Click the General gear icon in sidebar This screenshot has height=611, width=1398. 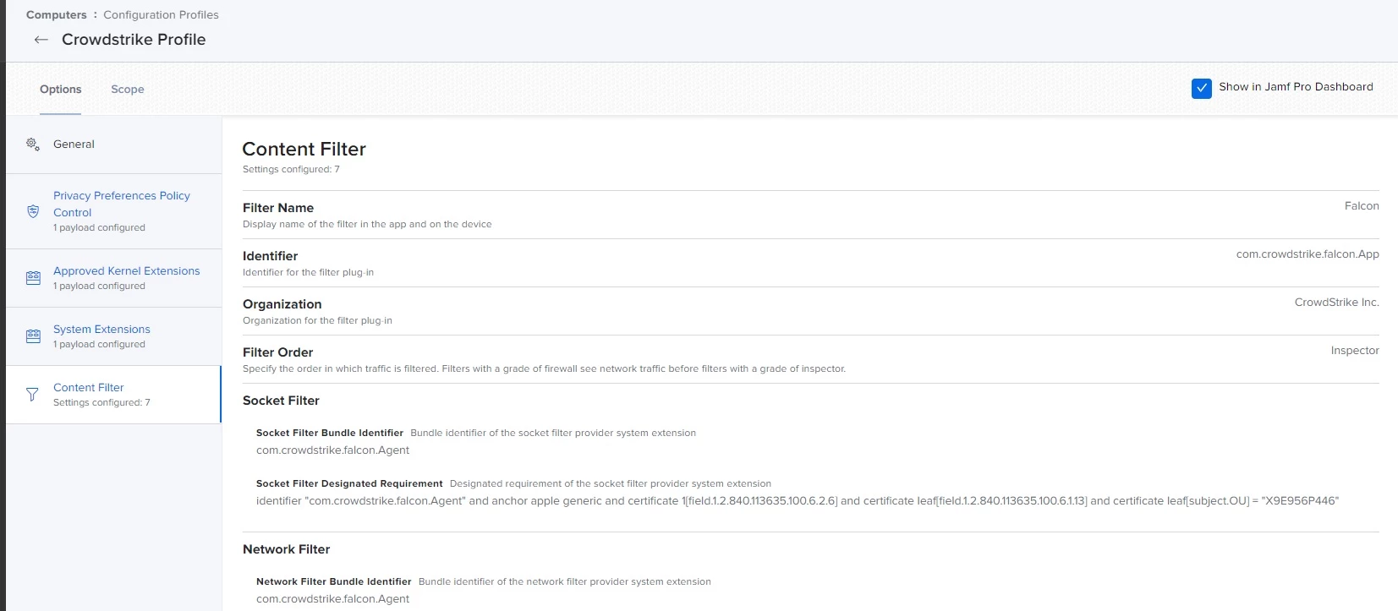click(x=33, y=145)
